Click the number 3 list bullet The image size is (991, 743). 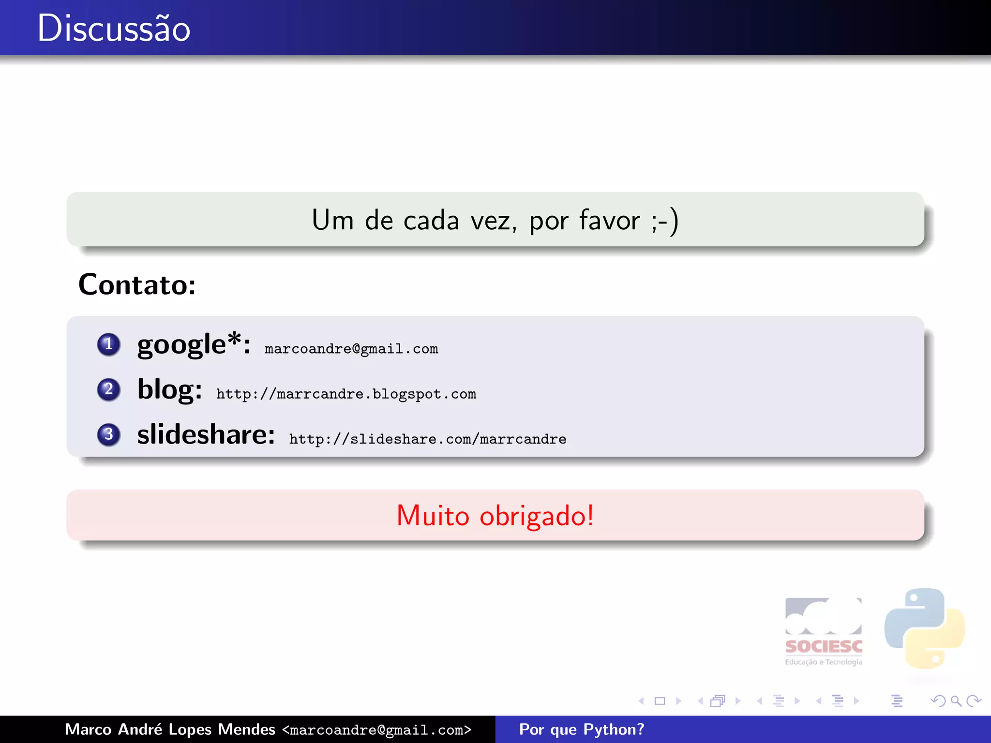(109, 434)
